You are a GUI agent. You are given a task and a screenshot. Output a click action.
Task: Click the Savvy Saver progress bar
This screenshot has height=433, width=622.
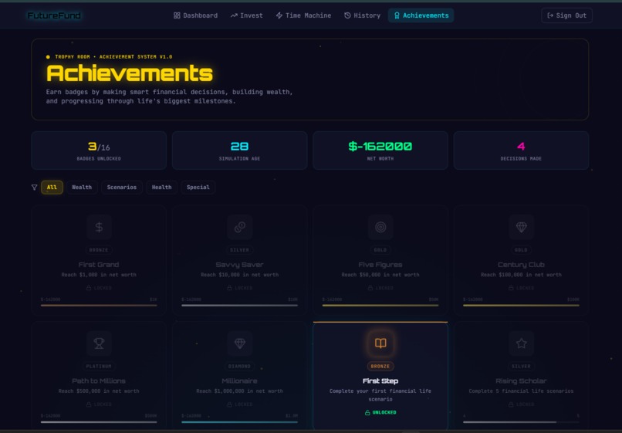[x=239, y=305]
